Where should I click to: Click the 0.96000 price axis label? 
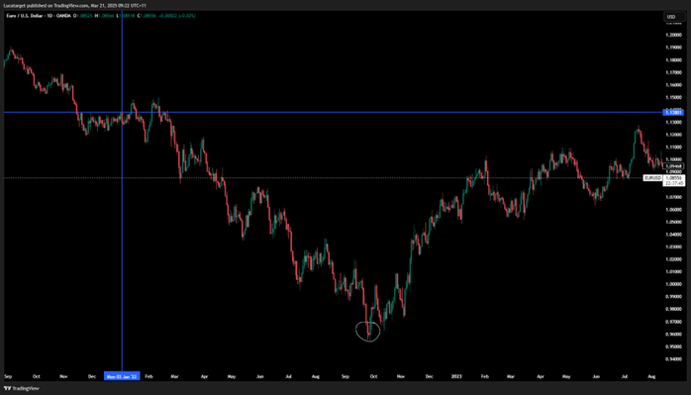pos(673,335)
